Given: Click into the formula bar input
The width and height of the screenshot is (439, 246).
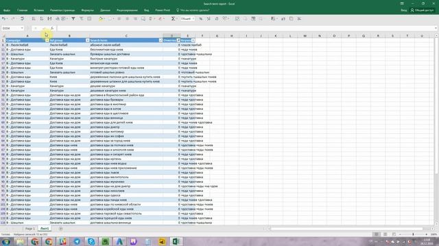Looking at the screenshot, I should click(246, 28).
